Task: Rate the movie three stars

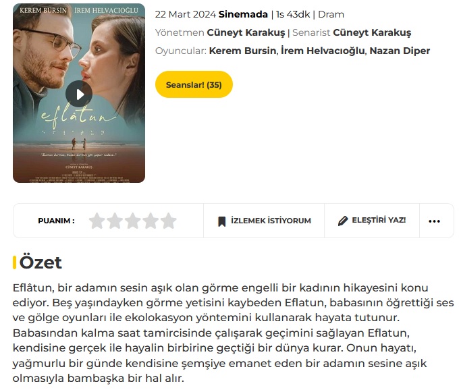Action: [x=132, y=221]
